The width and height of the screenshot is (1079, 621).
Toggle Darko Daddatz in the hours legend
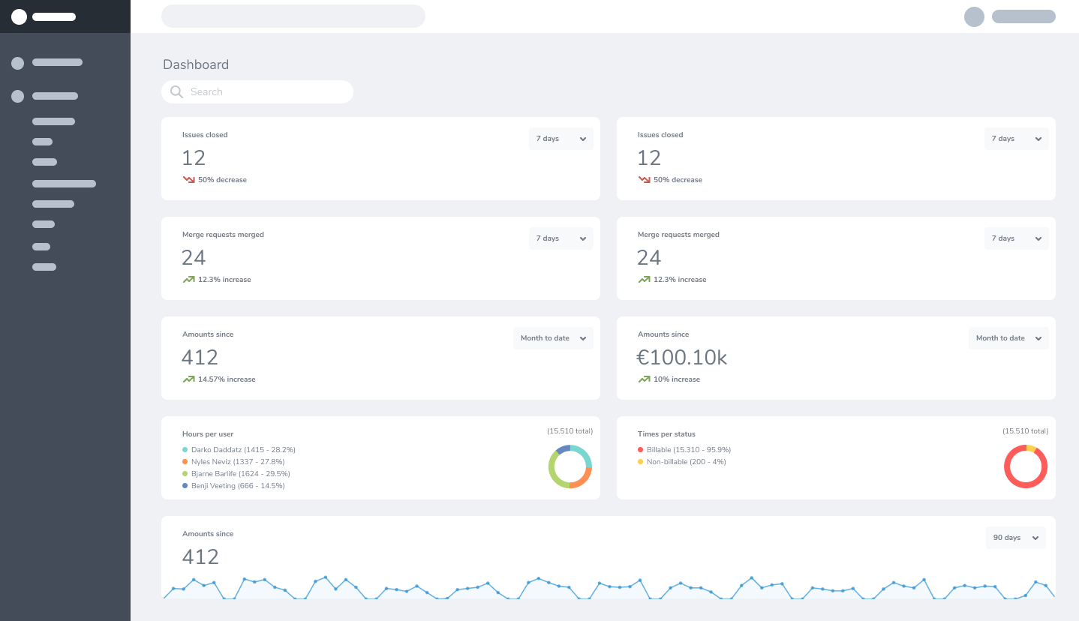click(242, 449)
